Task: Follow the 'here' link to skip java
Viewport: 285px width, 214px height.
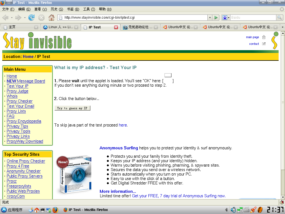Action: coord(123,125)
